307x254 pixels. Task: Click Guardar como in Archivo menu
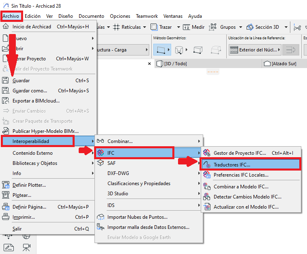click(30, 91)
